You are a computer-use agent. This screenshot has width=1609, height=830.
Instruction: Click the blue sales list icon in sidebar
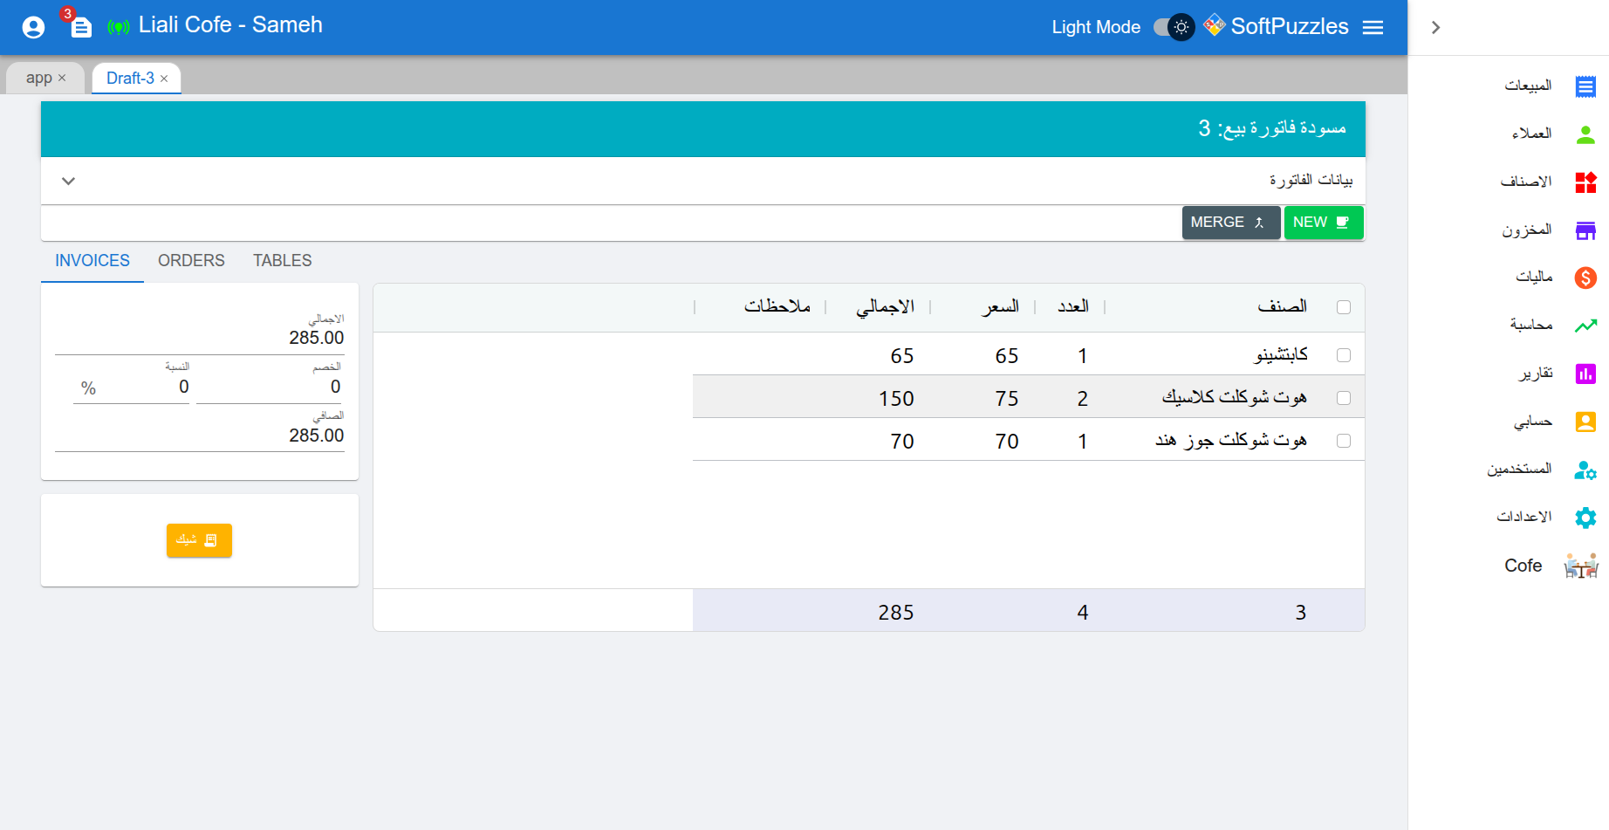[x=1585, y=86]
